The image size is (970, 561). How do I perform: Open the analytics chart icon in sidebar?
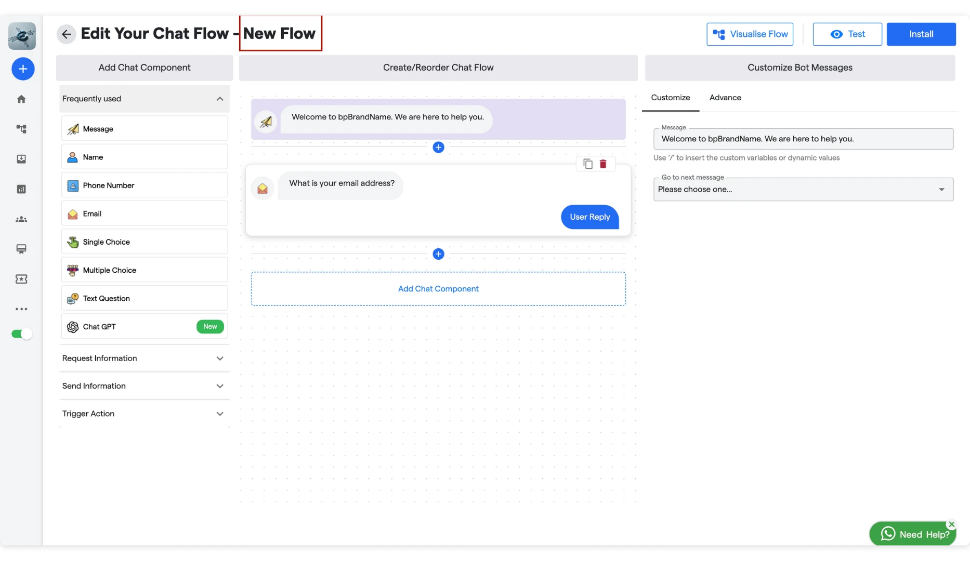21,189
